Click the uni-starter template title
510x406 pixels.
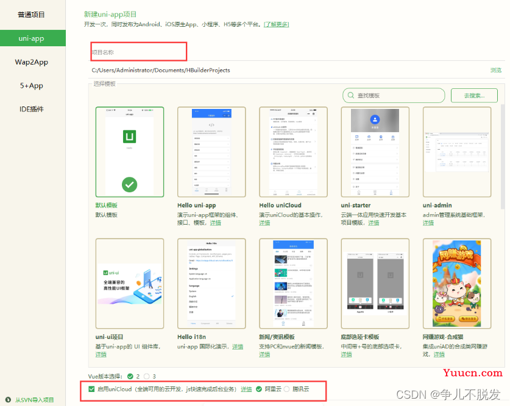tap(355, 205)
